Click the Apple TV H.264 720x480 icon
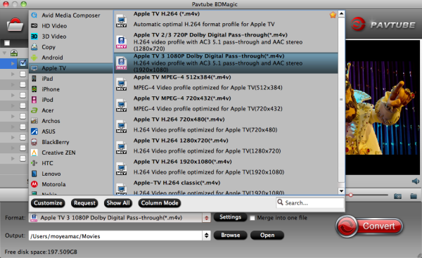This screenshot has height=258, width=422. pyautogui.click(x=122, y=127)
